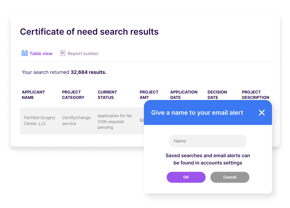Click the Application Date column header
The height and width of the screenshot is (208, 290).
[184, 95]
